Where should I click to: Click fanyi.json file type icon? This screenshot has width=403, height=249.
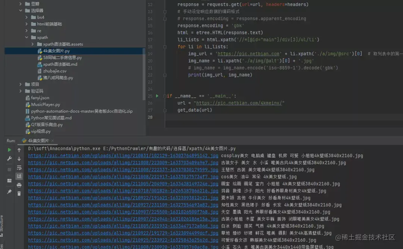point(28,98)
